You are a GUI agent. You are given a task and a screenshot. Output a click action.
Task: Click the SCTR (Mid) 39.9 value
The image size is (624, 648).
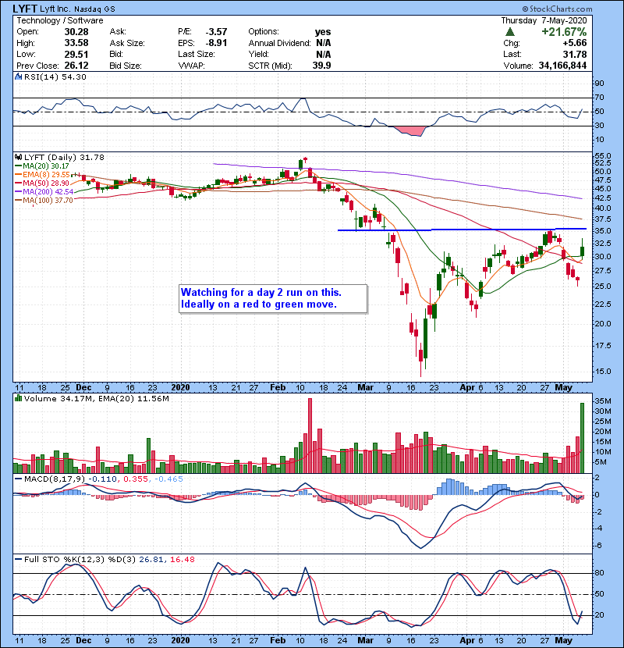321,66
